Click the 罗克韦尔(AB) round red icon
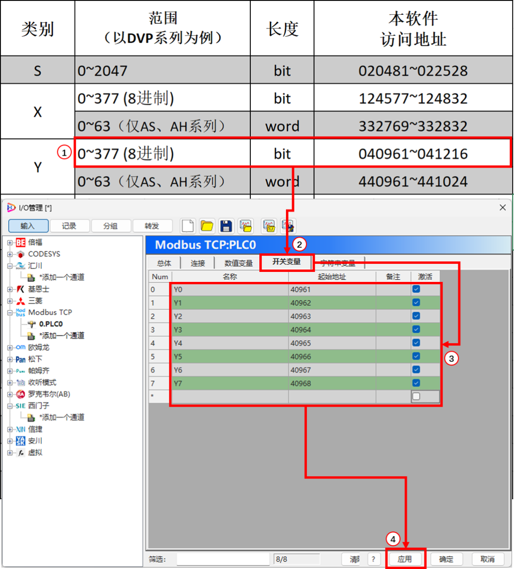The image size is (514, 569). tap(20, 394)
